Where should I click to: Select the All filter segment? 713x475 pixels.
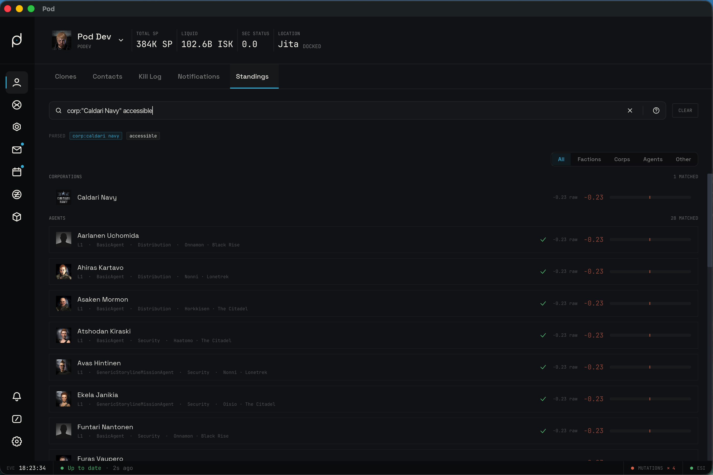tap(561, 159)
